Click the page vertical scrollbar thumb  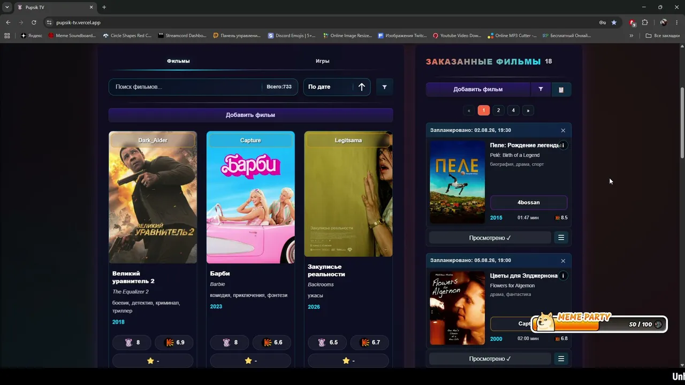[x=682, y=123]
